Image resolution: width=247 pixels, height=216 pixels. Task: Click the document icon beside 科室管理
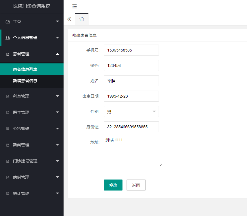click(x=8, y=96)
